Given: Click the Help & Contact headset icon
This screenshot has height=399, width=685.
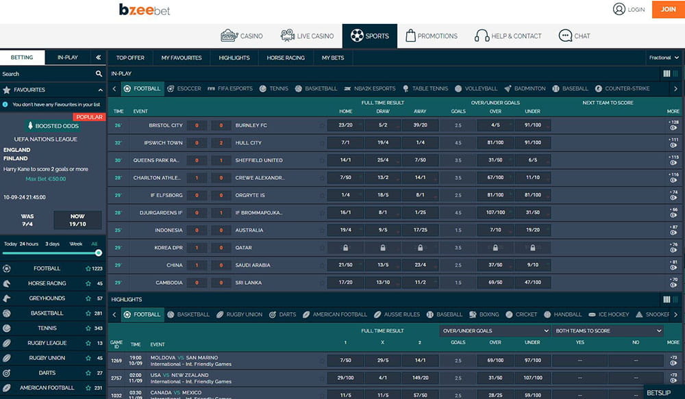Looking at the screenshot, I should click(482, 36).
